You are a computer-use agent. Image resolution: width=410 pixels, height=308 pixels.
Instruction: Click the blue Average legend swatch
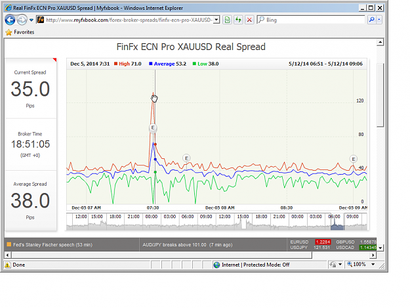coord(151,64)
